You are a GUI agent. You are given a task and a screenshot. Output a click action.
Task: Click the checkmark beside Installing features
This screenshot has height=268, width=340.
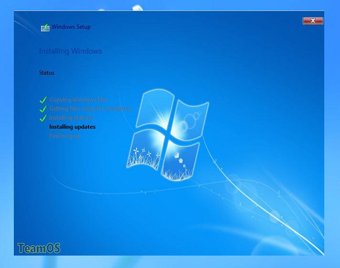coord(43,118)
